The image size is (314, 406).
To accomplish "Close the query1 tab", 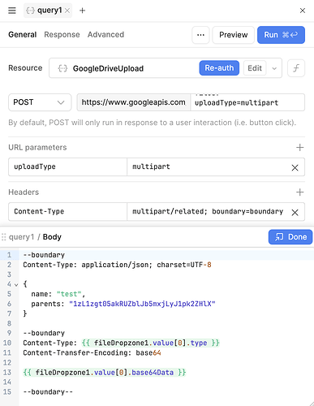I will (x=67, y=11).
